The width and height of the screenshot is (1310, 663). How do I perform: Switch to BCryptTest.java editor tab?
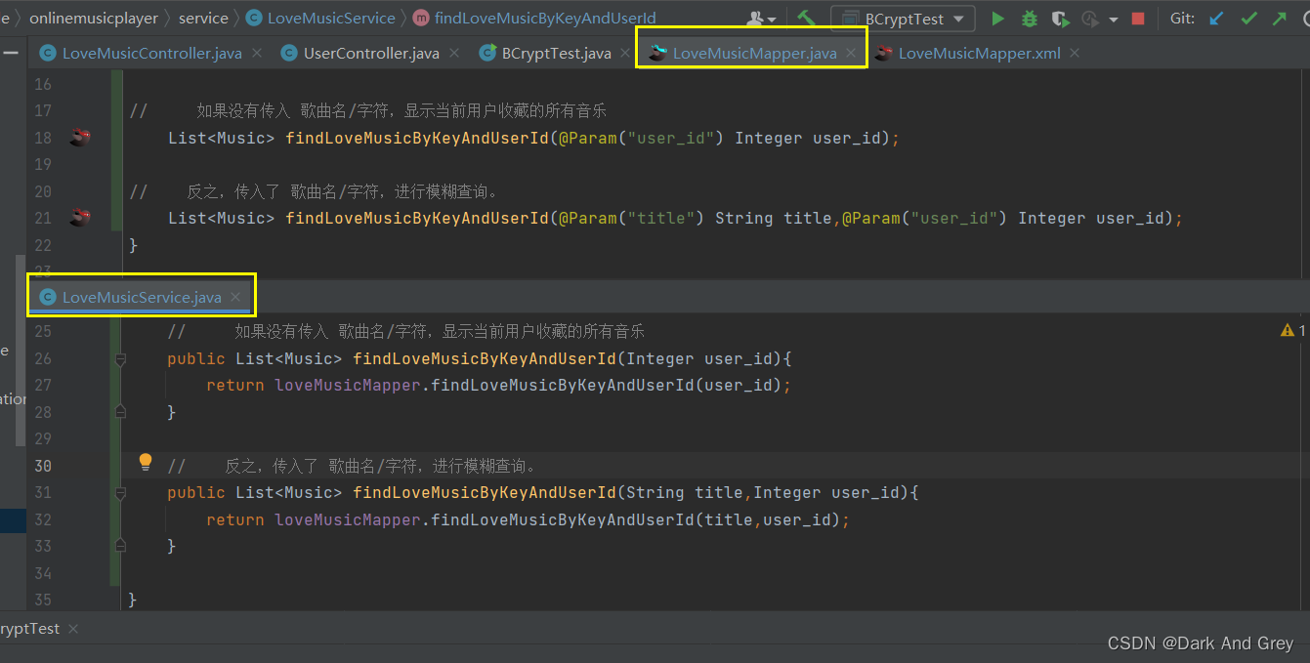[x=556, y=53]
